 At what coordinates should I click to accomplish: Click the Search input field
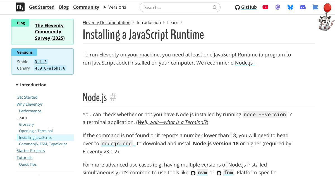pos(177,7)
